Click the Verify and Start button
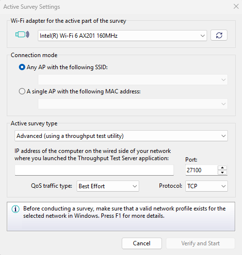The height and width of the screenshot is (255, 242). point(200,243)
